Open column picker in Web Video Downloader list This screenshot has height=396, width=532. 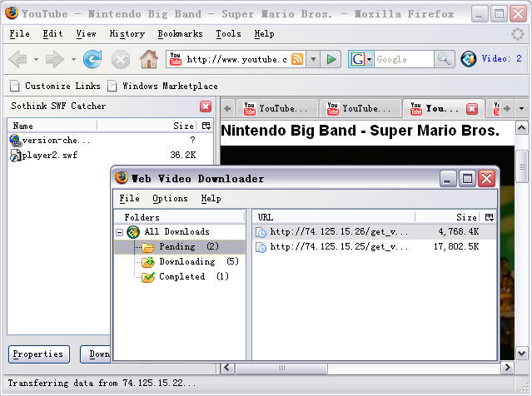coord(489,217)
